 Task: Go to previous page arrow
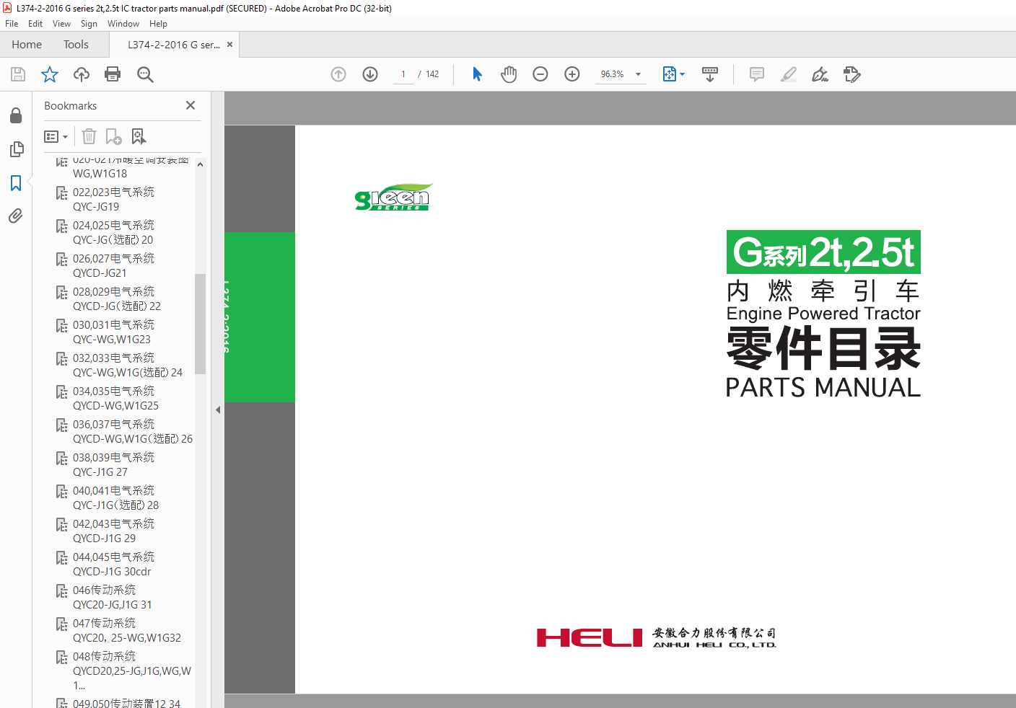[338, 74]
